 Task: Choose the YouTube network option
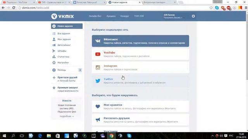[140, 54]
